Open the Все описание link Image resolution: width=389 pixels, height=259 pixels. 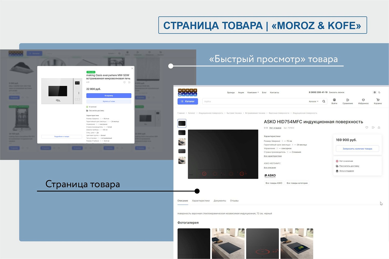coord(270,168)
